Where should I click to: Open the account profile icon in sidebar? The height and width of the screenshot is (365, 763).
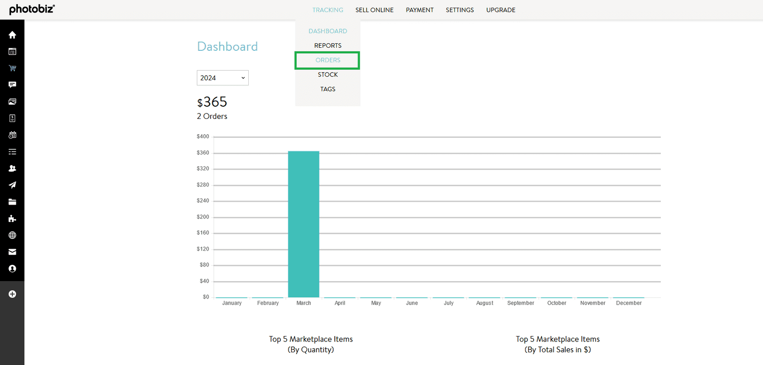pos(12,268)
